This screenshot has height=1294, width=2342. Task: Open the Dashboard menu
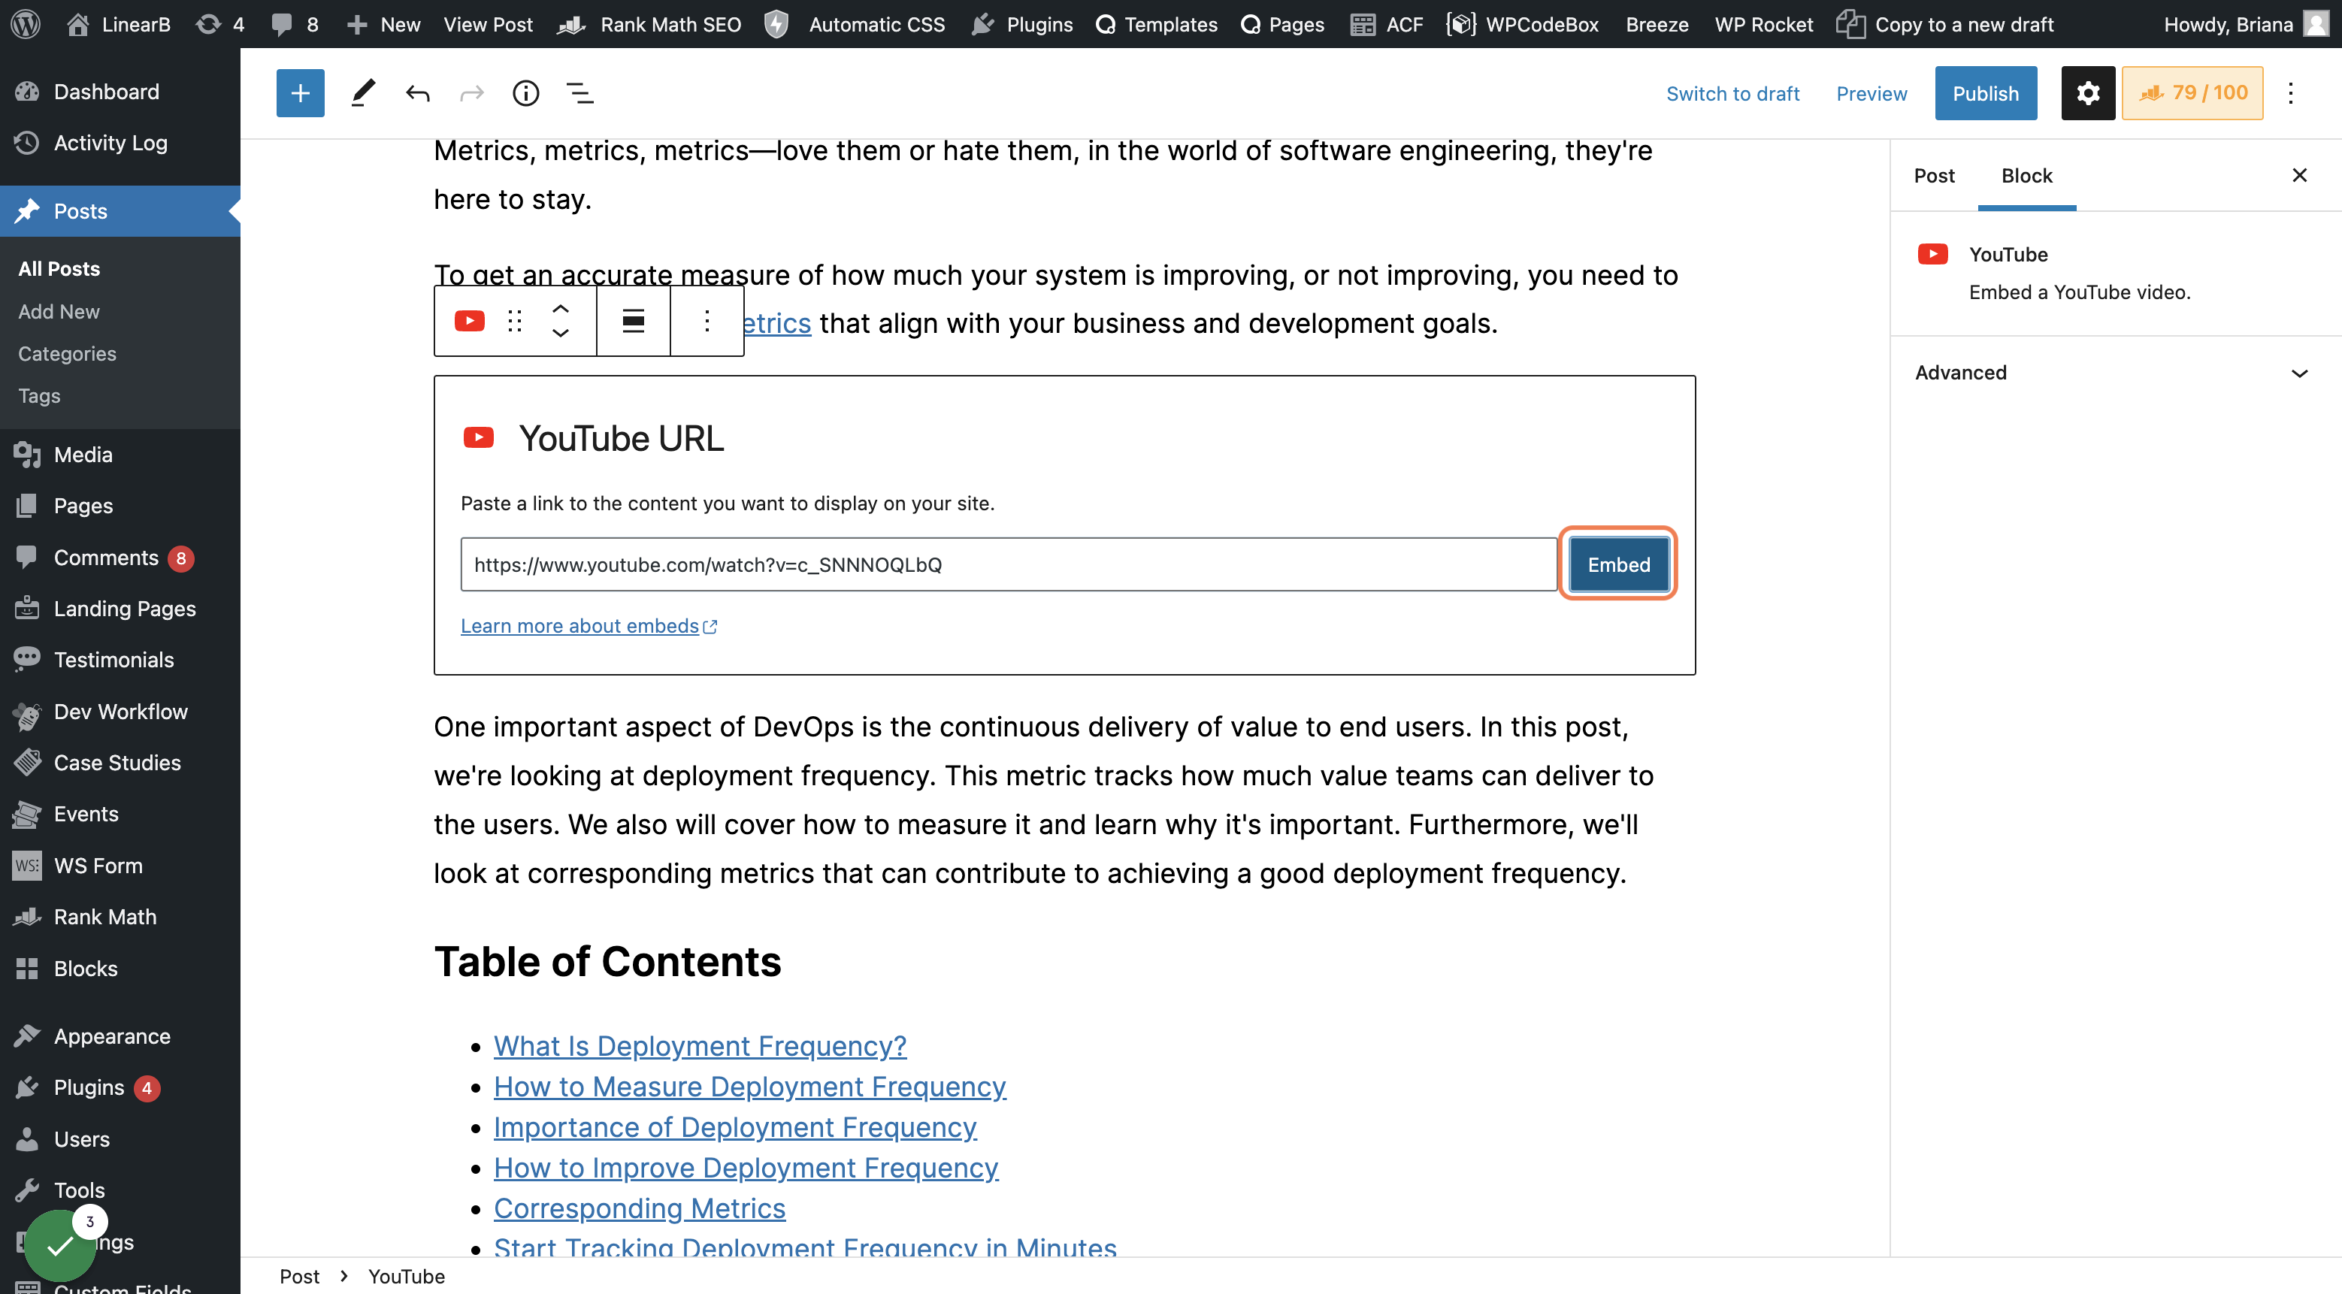[120, 91]
